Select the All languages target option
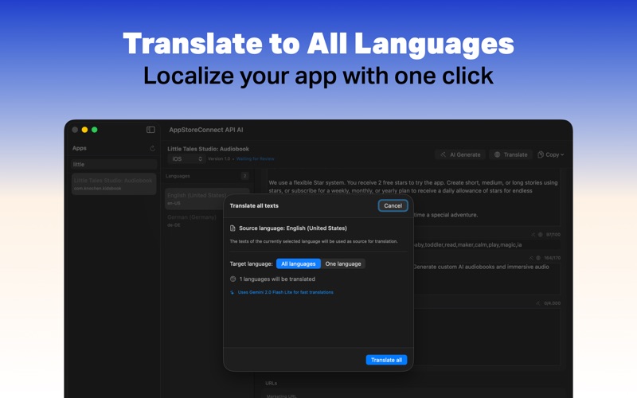637x398 pixels. pyautogui.click(x=298, y=264)
